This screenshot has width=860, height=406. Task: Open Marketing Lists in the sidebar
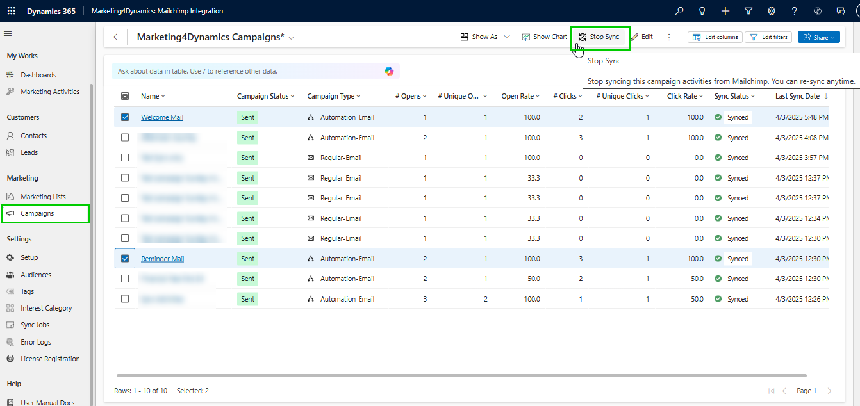coord(43,197)
